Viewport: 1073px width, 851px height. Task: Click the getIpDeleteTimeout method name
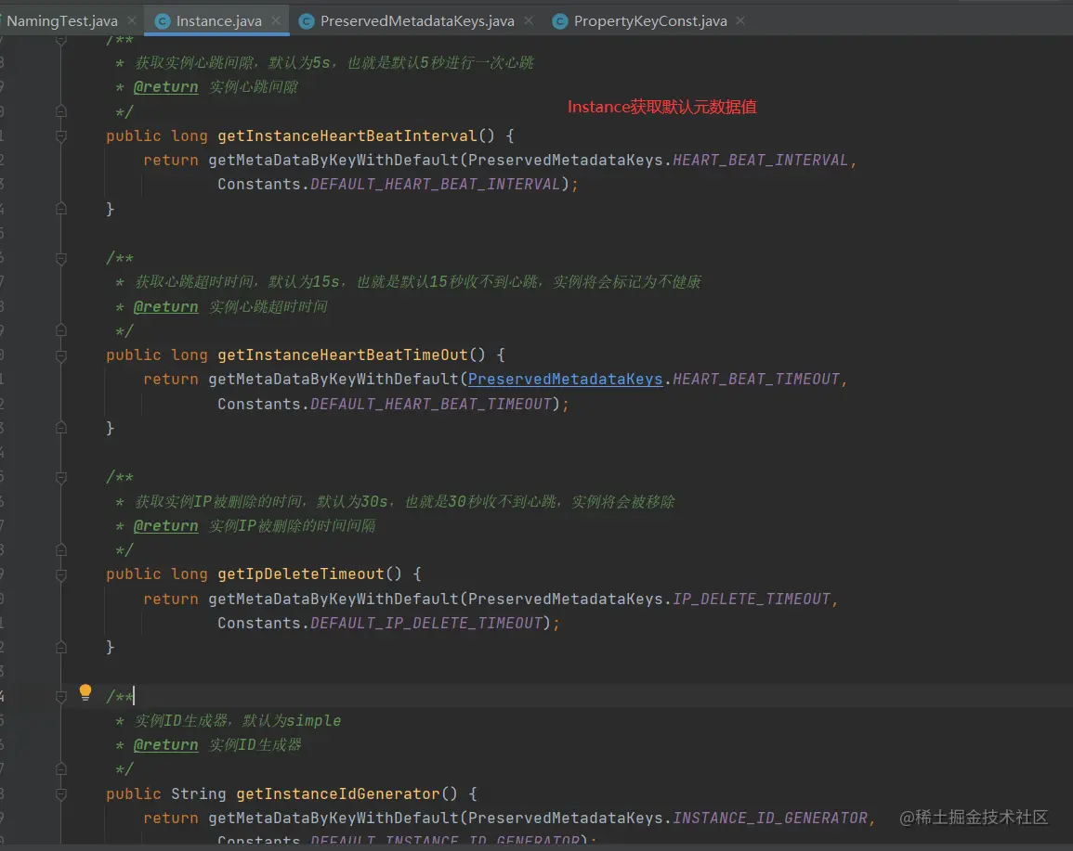[300, 574]
